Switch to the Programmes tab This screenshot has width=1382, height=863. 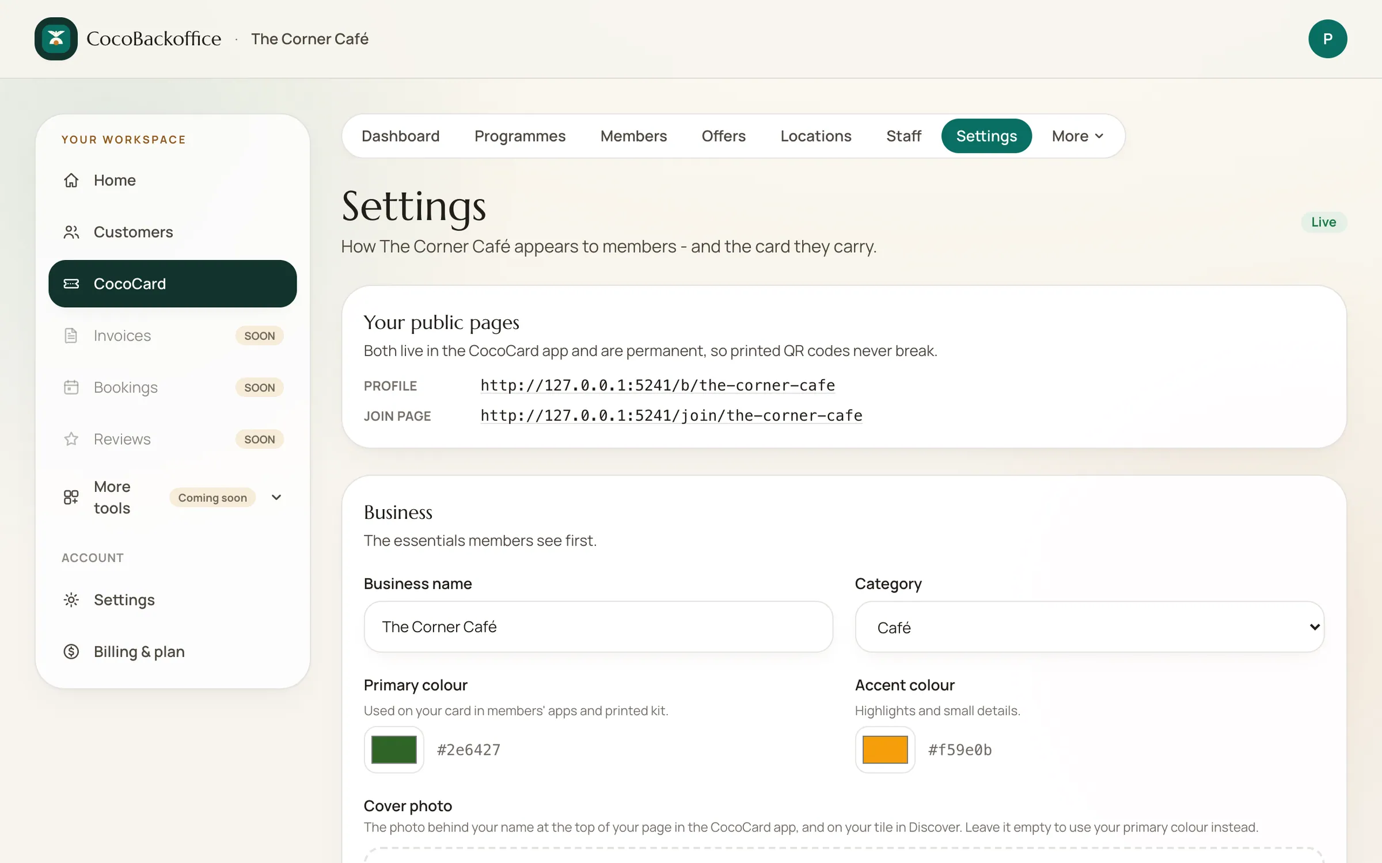coord(519,136)
